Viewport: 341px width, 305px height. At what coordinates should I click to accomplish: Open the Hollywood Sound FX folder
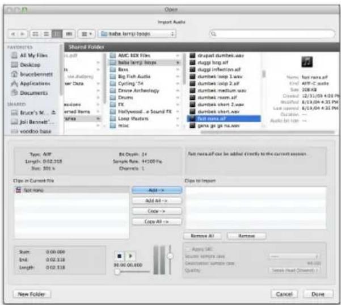pyautogui.click(x=145, y=112)
